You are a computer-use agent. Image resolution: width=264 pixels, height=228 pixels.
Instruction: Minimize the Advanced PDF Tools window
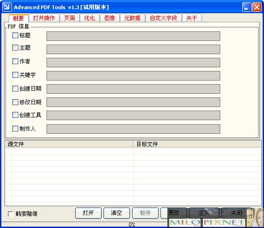pyautogui.click(x=247, y=7)
